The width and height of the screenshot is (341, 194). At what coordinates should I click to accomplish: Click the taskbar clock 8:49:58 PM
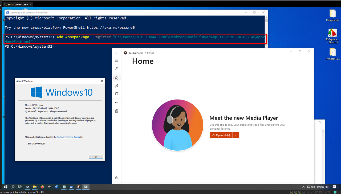pos(323,187)
